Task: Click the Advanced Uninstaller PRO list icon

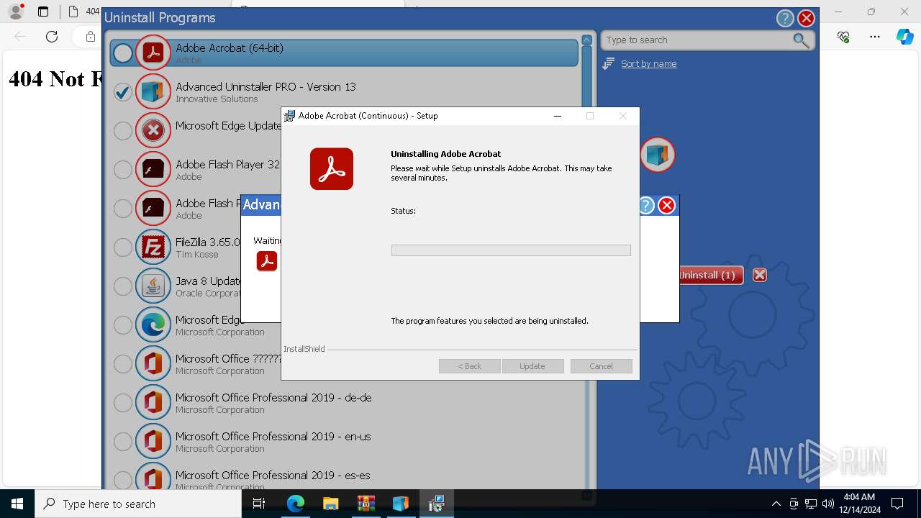Action: [153, 91]
